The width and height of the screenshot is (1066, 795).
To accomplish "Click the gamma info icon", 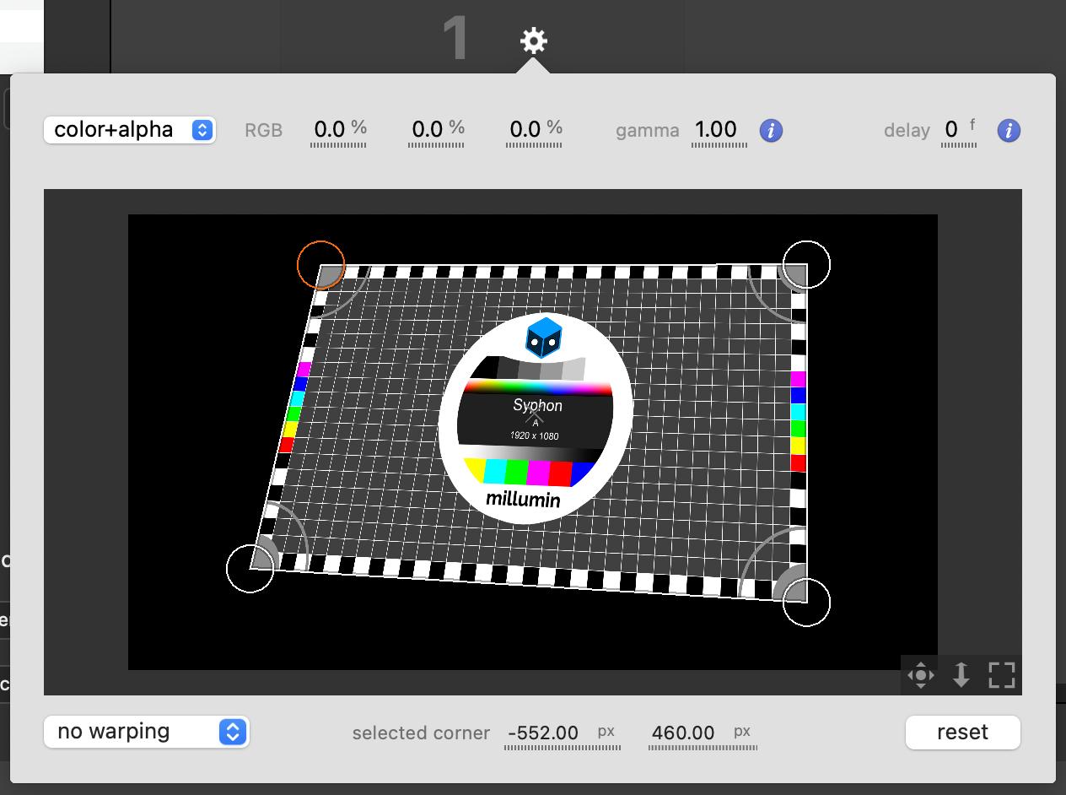I will (x=771, y=131).
